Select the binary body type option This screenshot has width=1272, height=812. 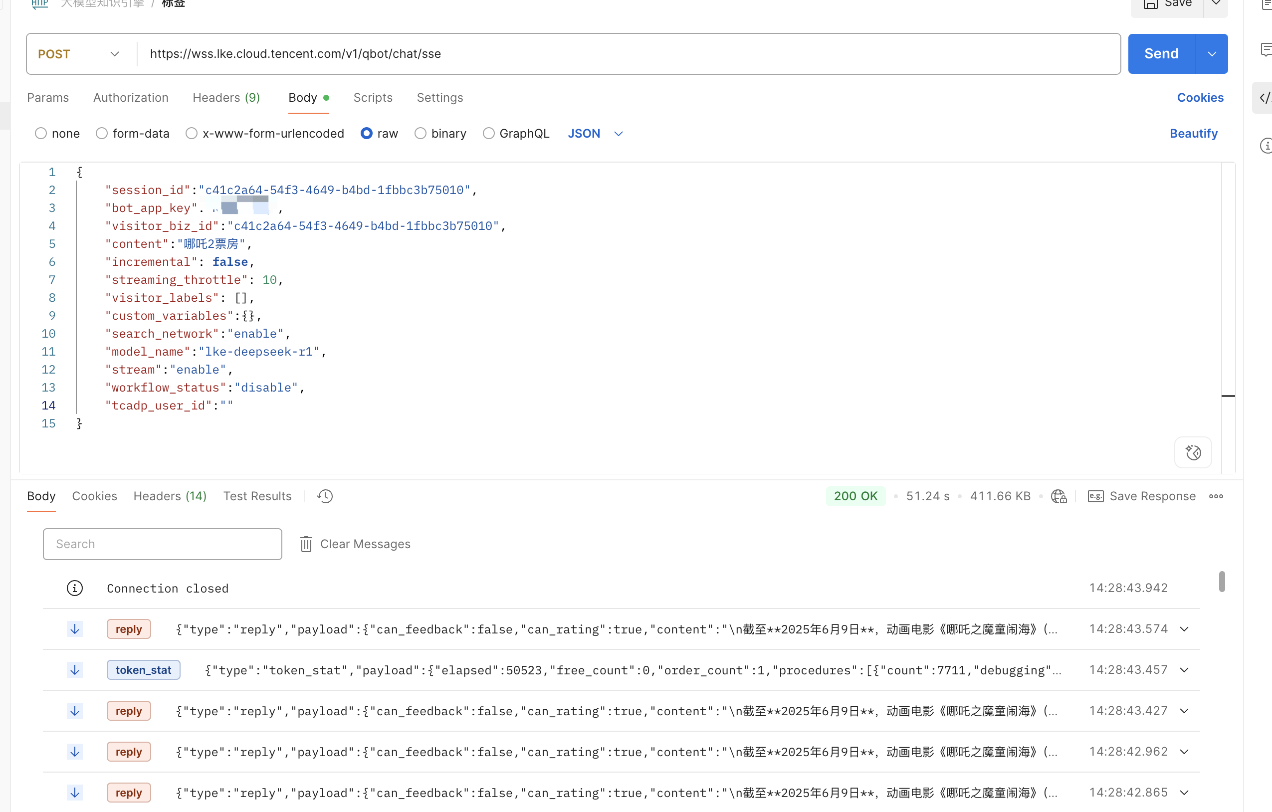click(x=421, y=134)
